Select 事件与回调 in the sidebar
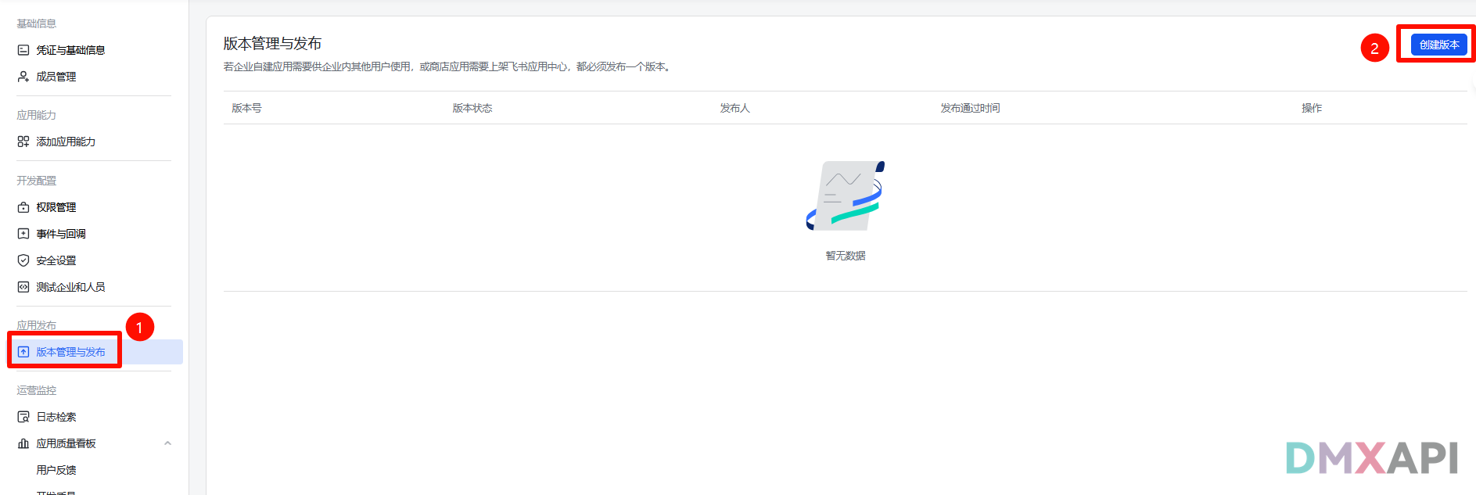Screen dimensions: 1476x495 coord(61,234)
